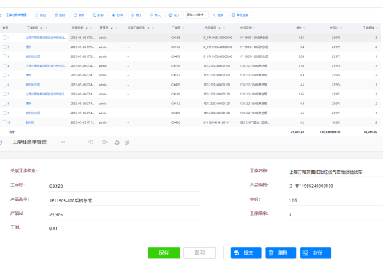Click the archive icon beside record arrows
This screenshot has width=387, height=274.
[127, 142]
